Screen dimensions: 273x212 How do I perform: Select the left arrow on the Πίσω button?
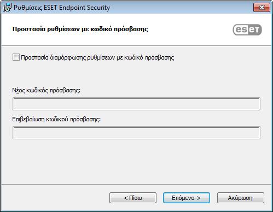point(126,198)
